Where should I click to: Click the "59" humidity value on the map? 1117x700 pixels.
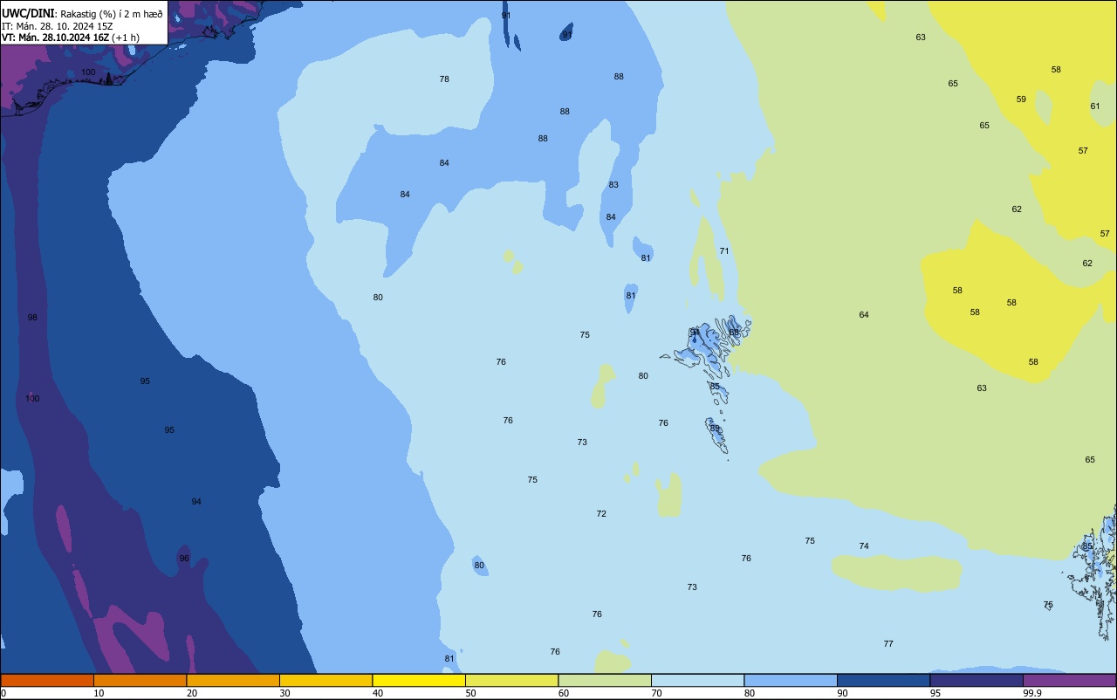(1021, 100)
